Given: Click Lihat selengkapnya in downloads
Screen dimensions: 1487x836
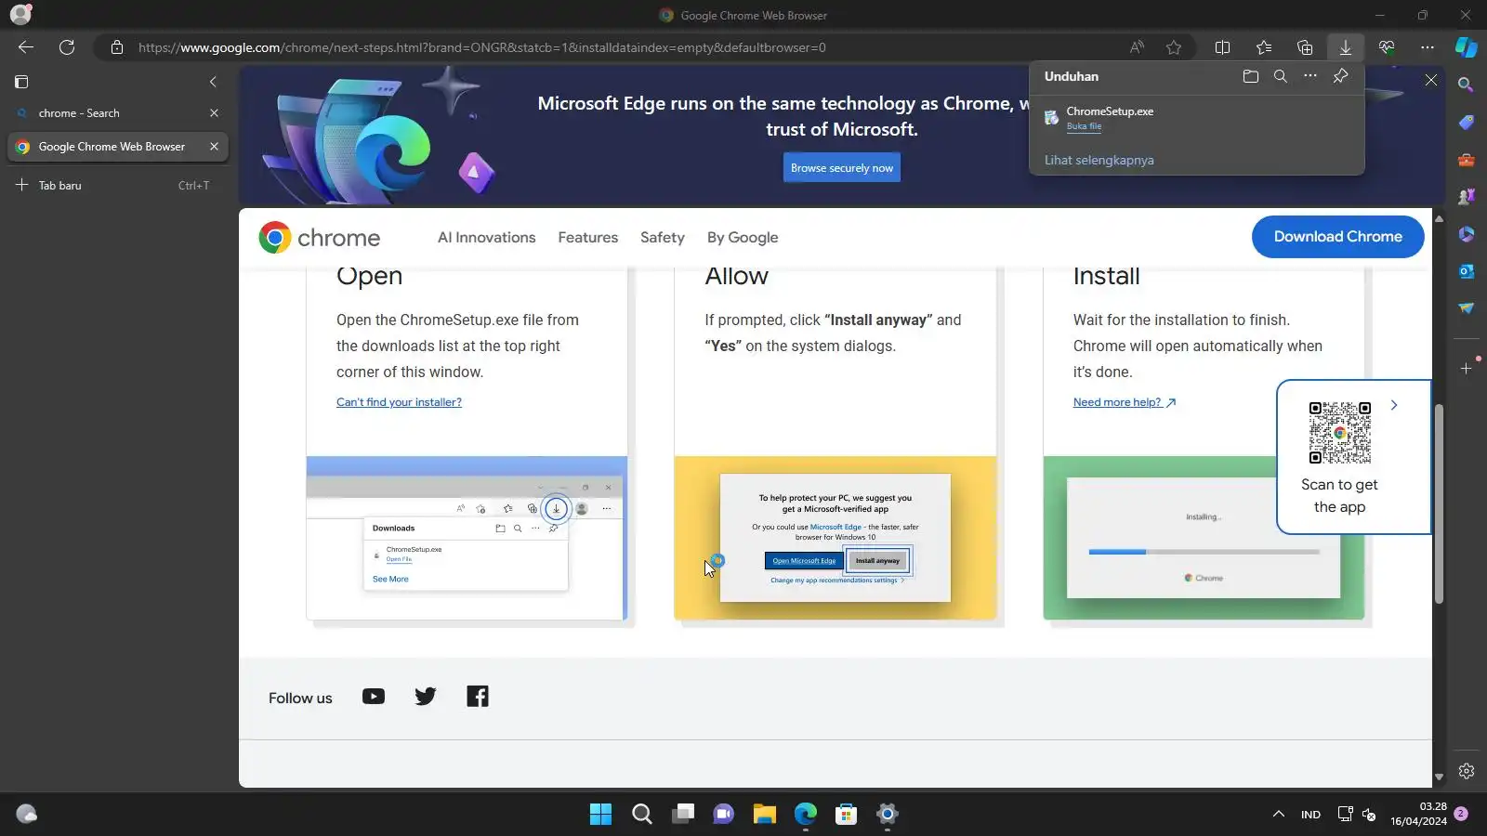Looking at the screenshot, I should (1099, 160).
